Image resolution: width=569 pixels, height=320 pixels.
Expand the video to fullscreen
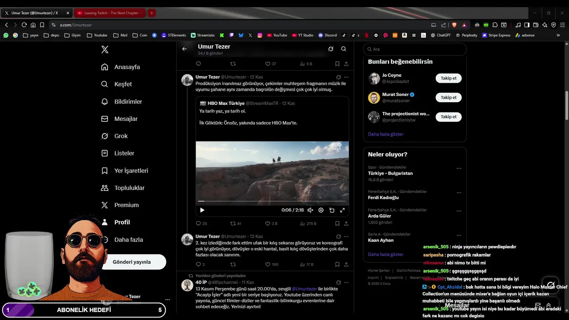tap(342, 210)
